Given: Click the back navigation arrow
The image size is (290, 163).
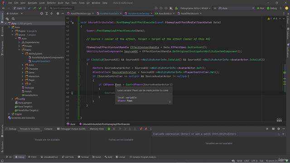Looking at the screenshot, I should (4, 8).
